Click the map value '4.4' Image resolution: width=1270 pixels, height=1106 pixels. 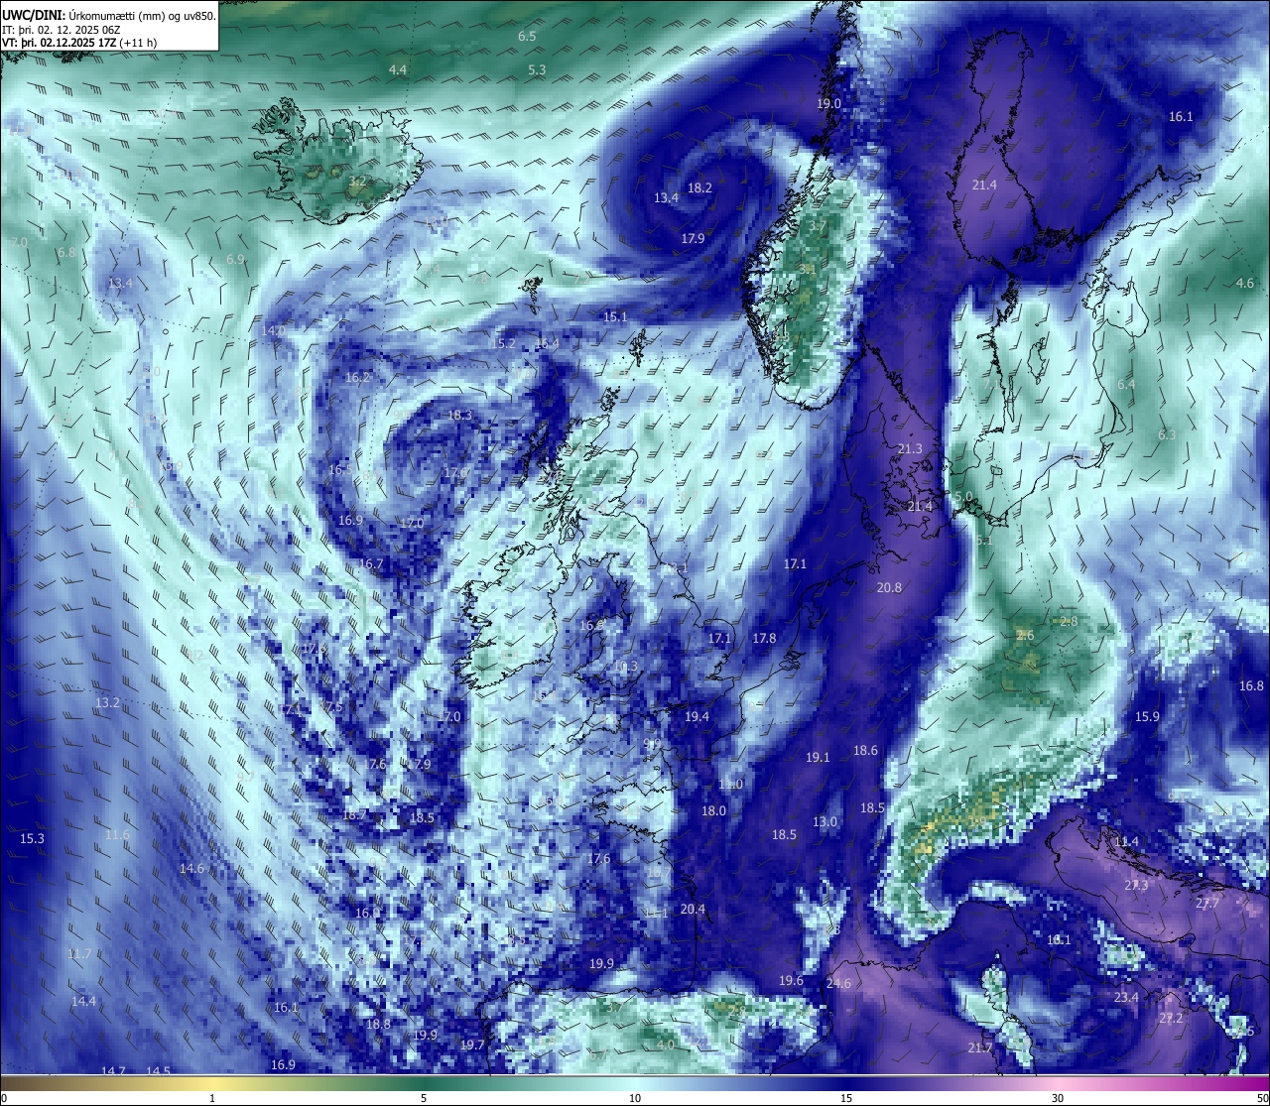[x=398, y=69]
